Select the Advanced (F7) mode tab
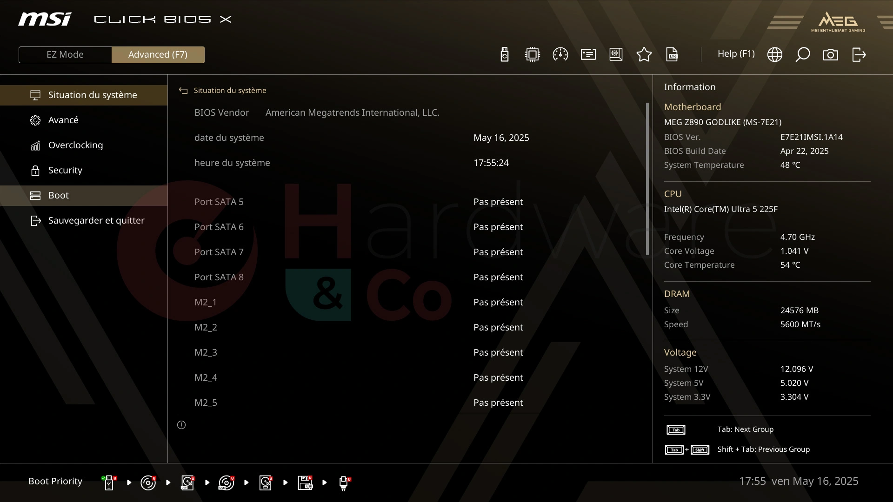This screenshot has width=893, height=502. tap(158, 54)
